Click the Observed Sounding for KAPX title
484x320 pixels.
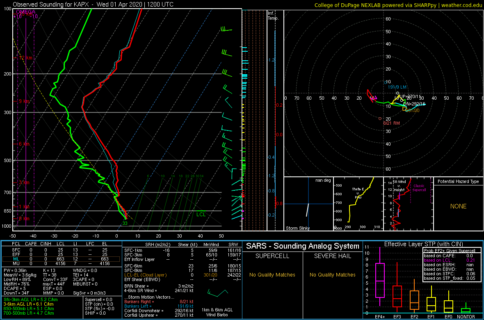click(x=93, y=5)
